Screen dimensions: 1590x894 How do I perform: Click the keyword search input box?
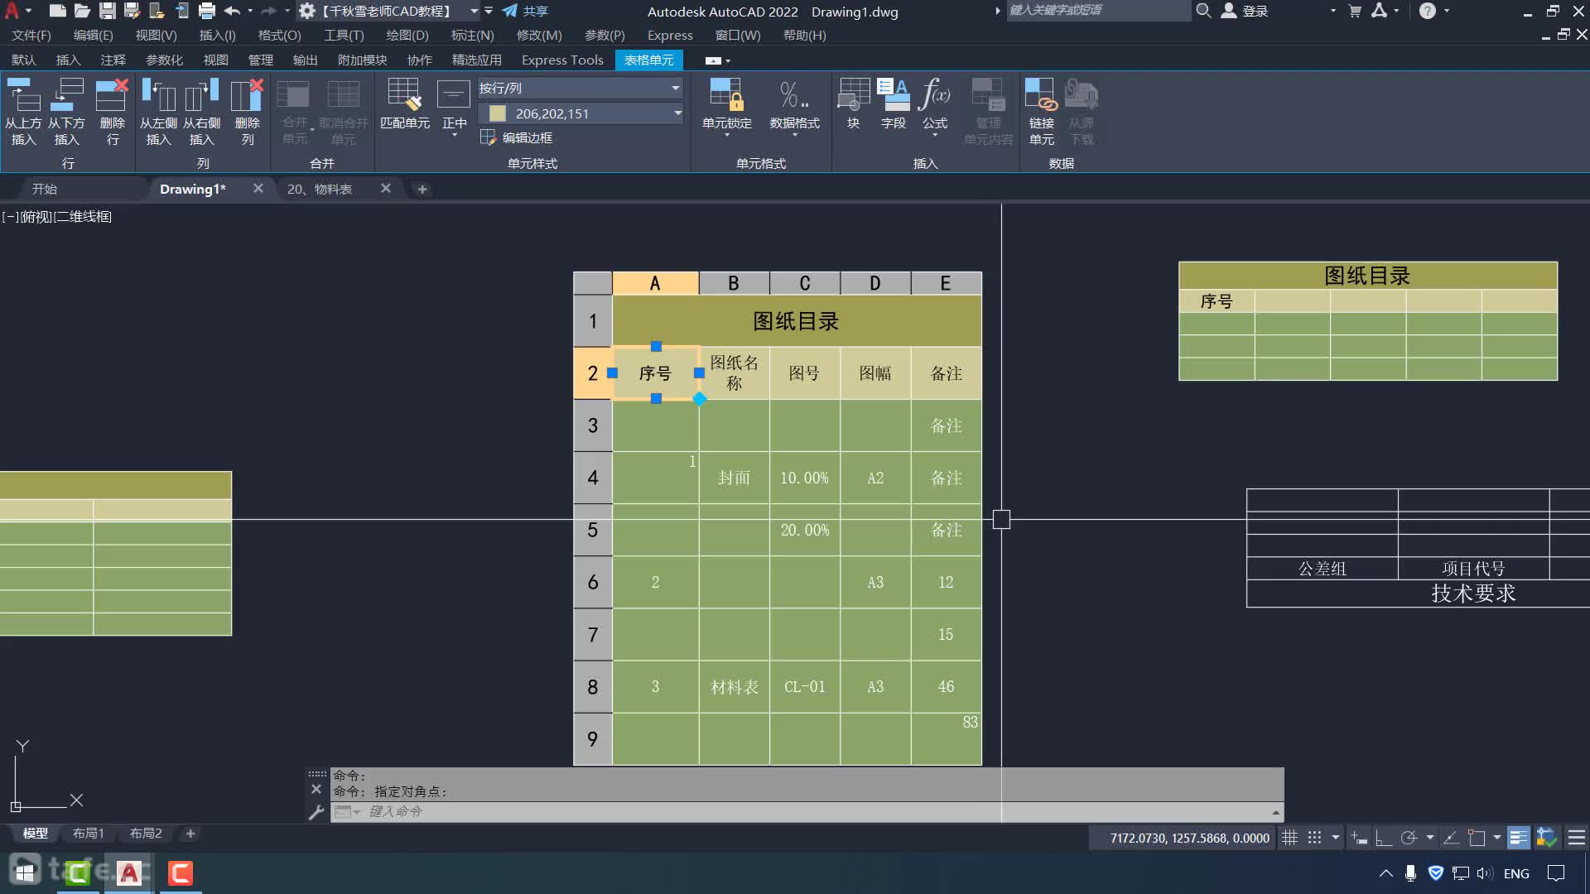pos(1098,11)
